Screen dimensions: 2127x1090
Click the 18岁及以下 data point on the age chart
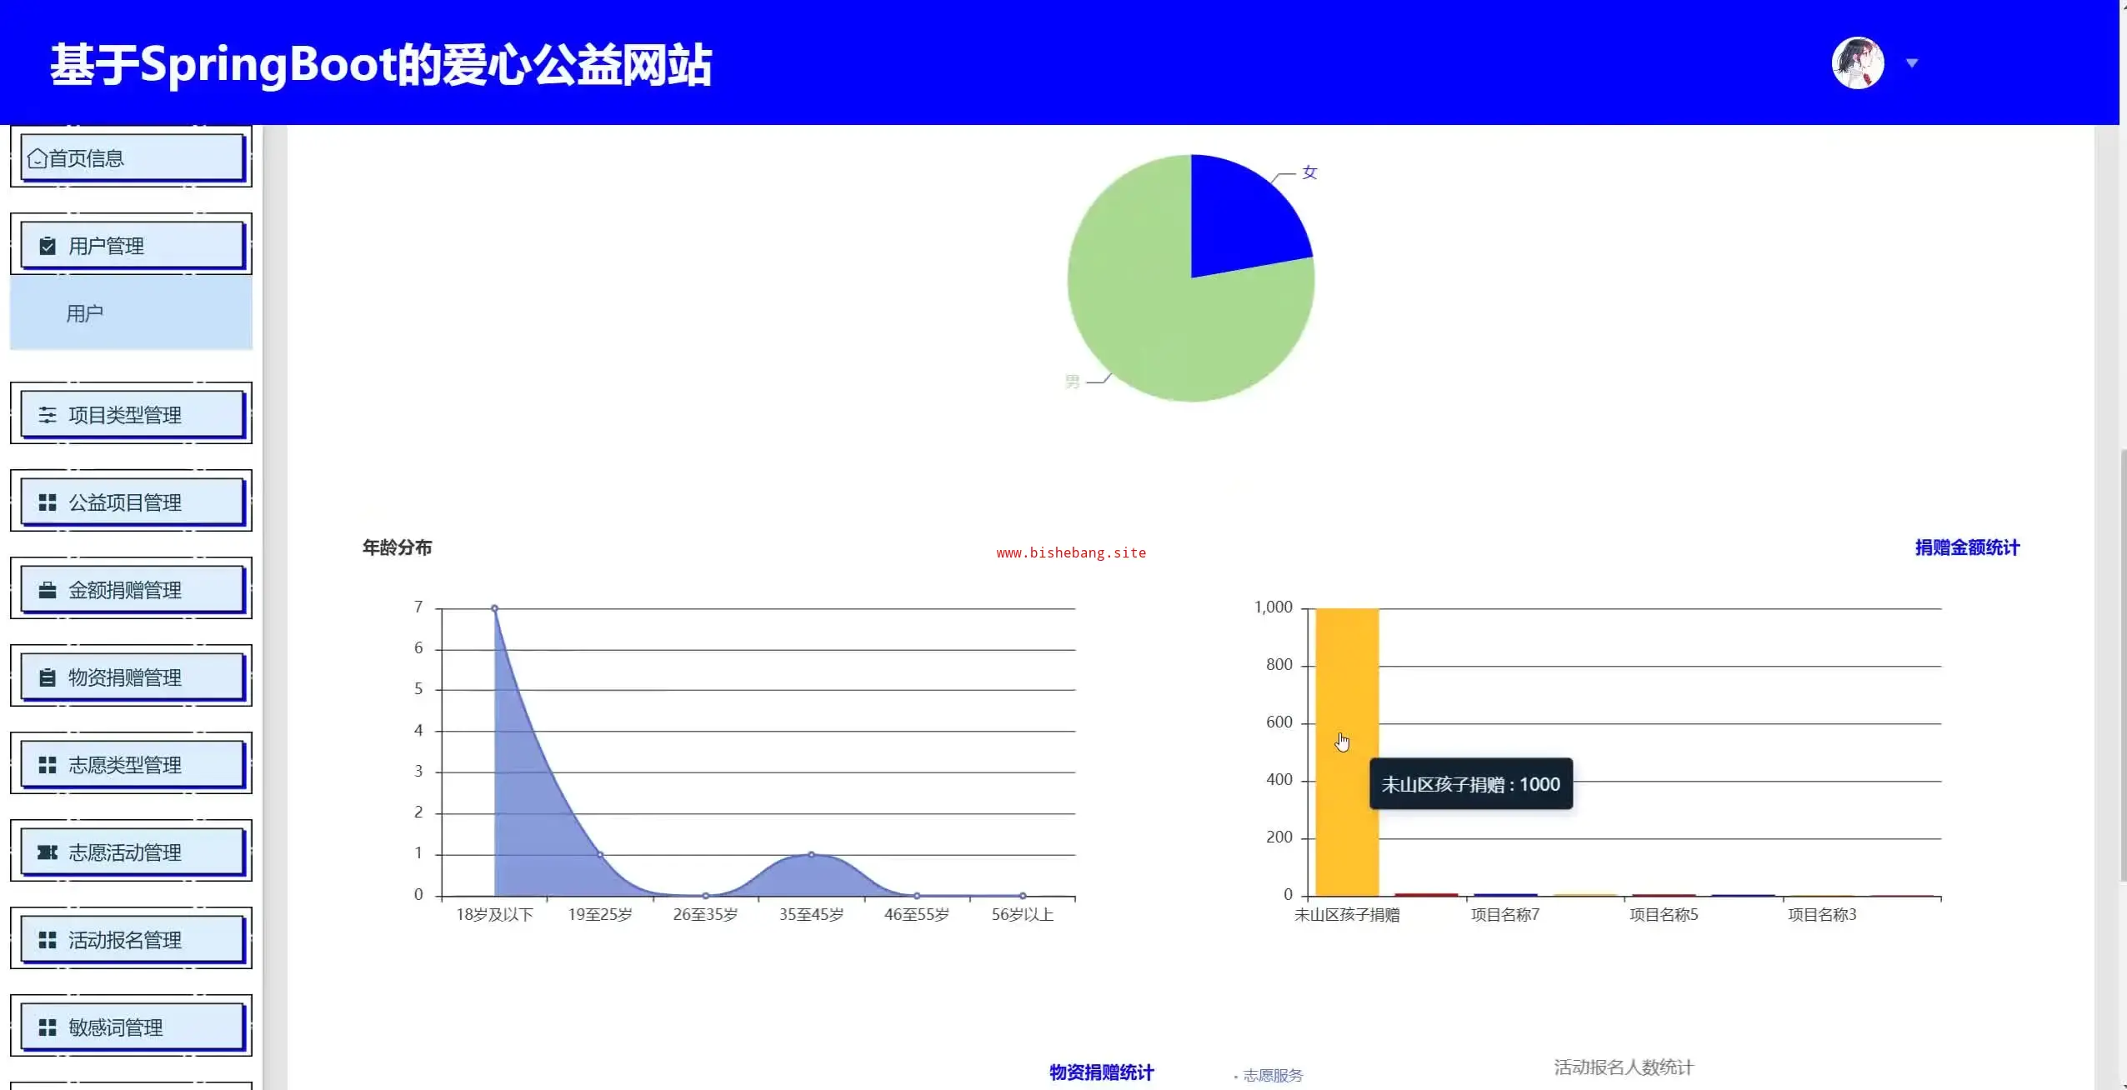[494, 608]
